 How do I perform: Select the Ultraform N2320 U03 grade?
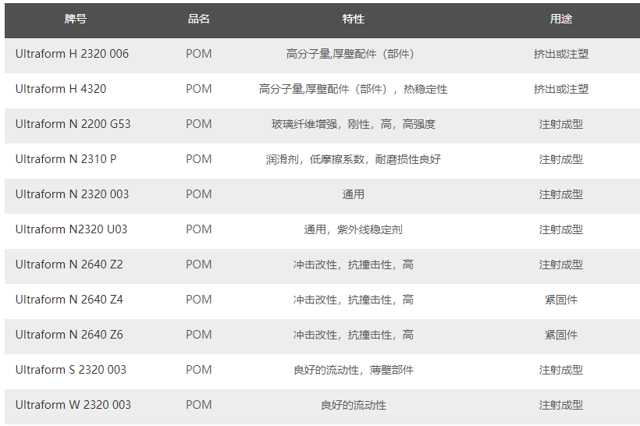(x=71, y=229)
